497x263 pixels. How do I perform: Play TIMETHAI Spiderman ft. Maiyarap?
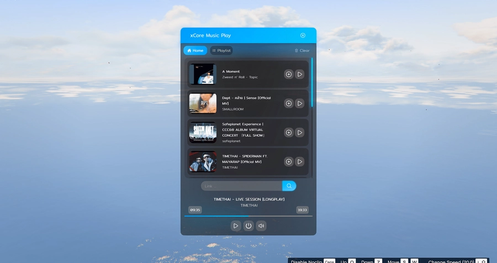tap(299, 162)
